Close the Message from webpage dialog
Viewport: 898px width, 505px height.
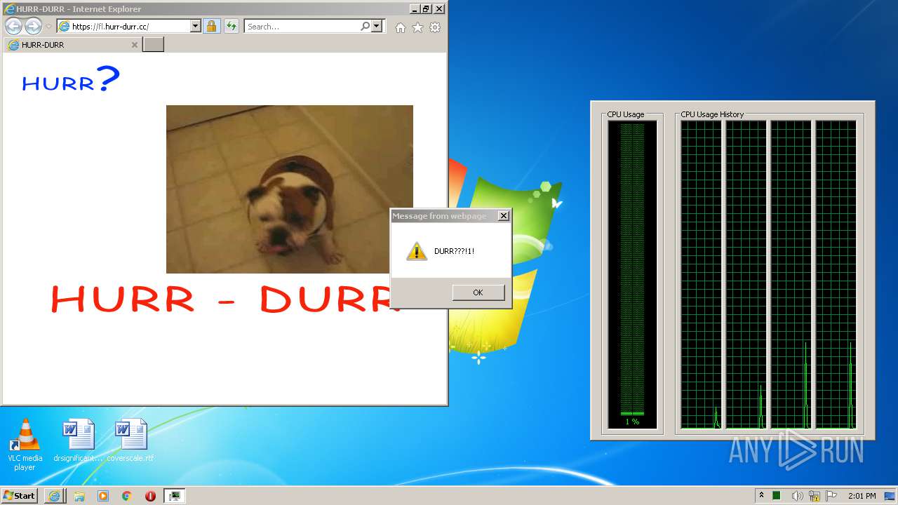503,216
